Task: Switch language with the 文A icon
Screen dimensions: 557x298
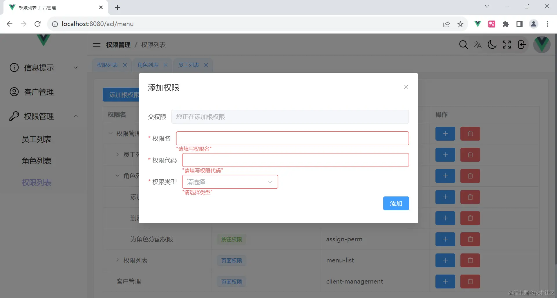Action: click(478, 45)
